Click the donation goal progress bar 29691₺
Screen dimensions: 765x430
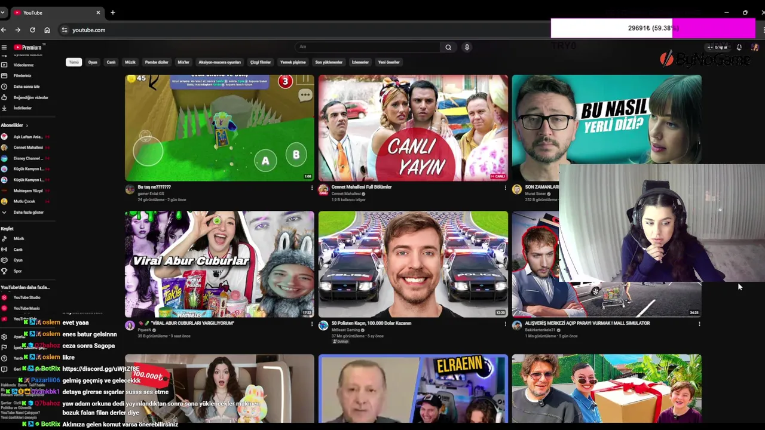pos(653,28)
